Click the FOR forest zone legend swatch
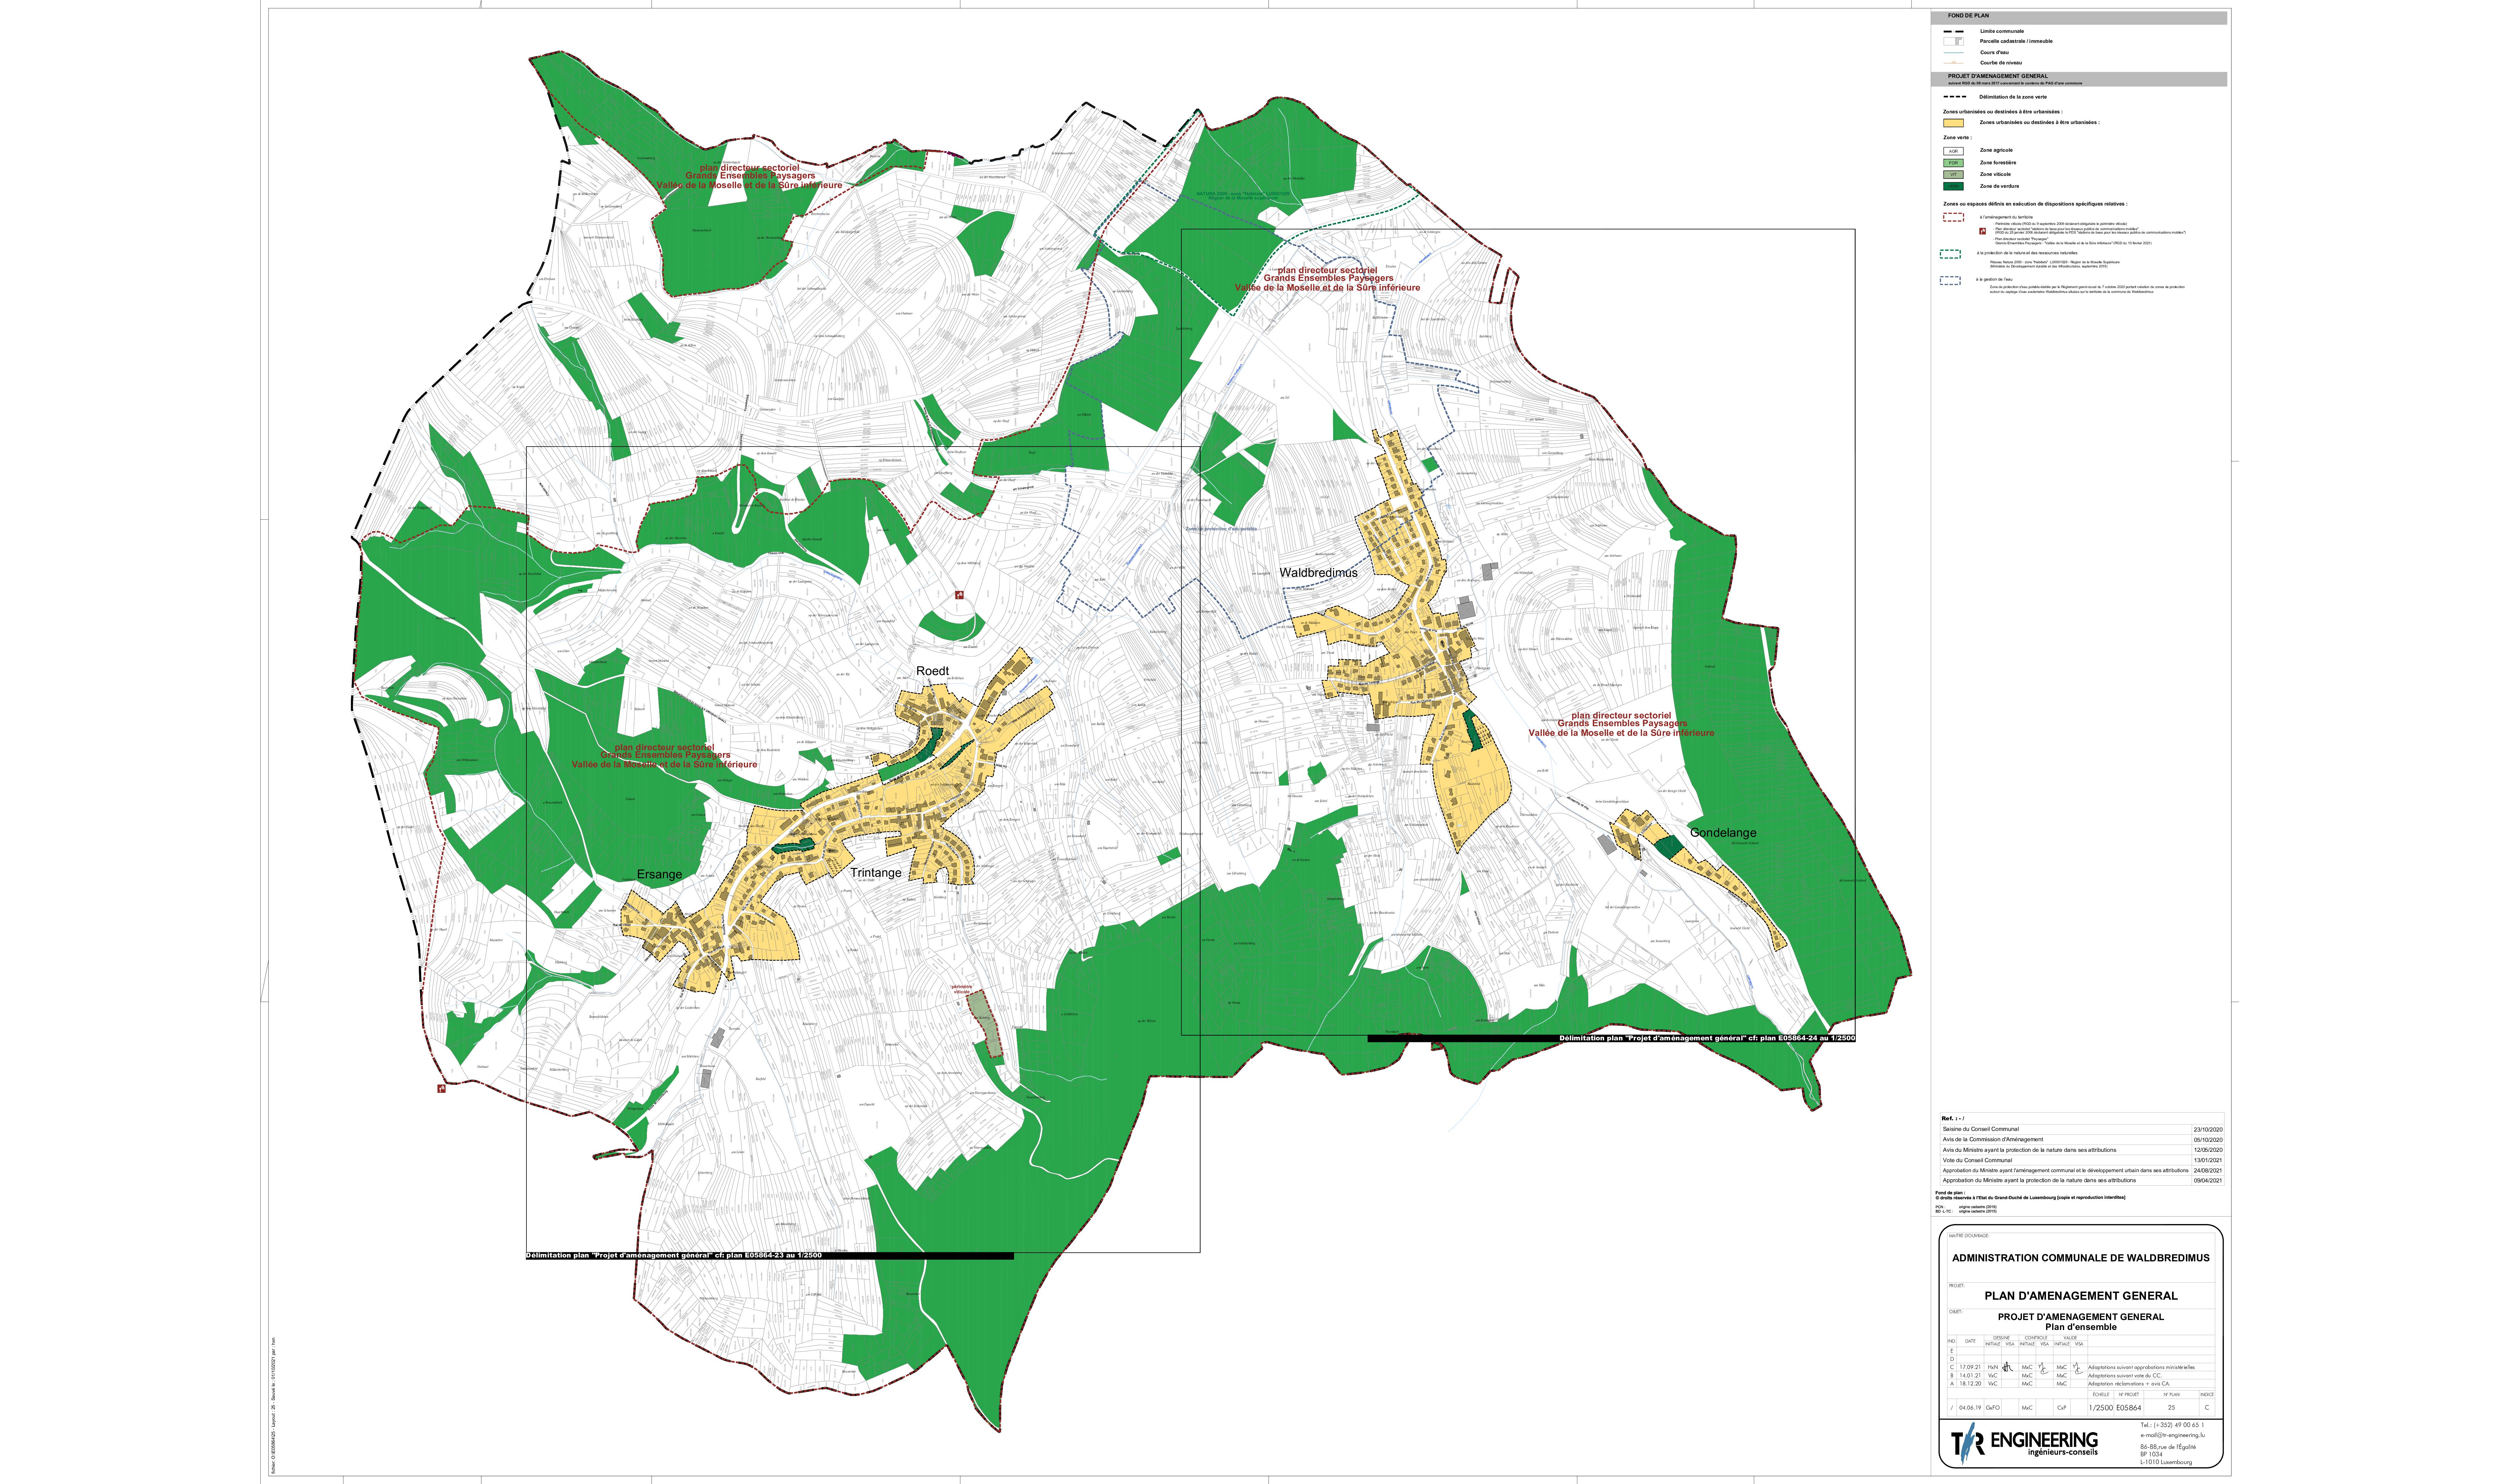 click(1953, 163)
